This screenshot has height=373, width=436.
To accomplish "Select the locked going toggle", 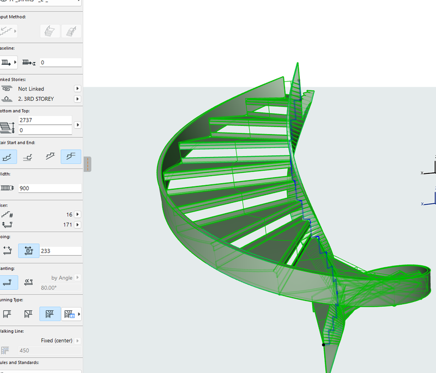I will (x=29, y=251).
